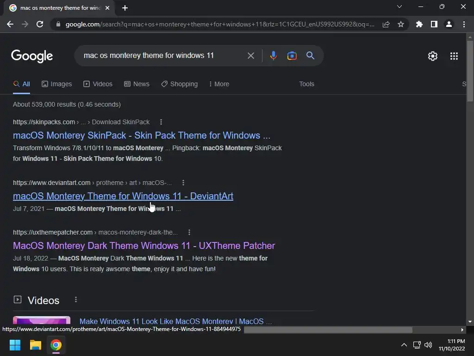Open more options for deviantart.com result
This screenshot has height=356, width=474.
pos(183,183)
